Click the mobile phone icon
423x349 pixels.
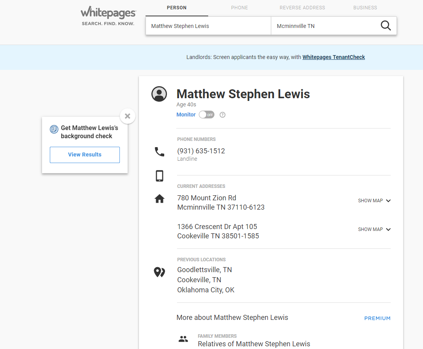[x=160, y=176]
